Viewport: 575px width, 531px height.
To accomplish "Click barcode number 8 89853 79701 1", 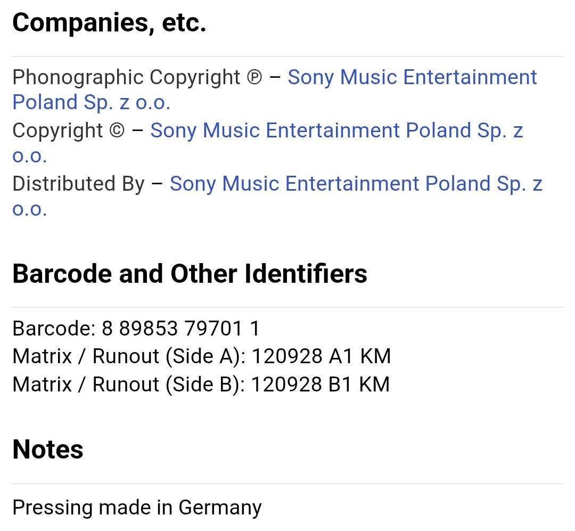I will tap(181, 328).
